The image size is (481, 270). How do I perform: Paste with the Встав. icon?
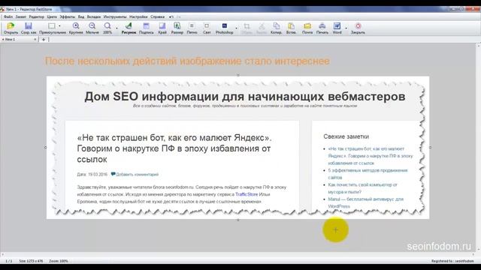click(x=291, y=28)
